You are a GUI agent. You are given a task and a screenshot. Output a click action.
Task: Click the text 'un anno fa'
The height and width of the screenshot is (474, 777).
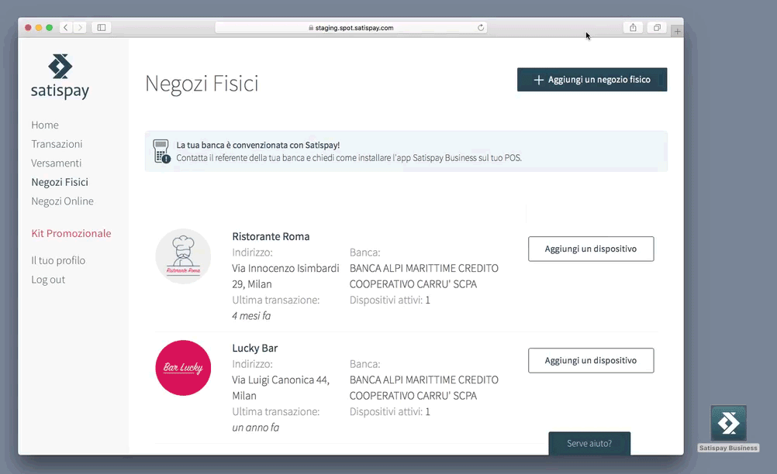(256, 428)
